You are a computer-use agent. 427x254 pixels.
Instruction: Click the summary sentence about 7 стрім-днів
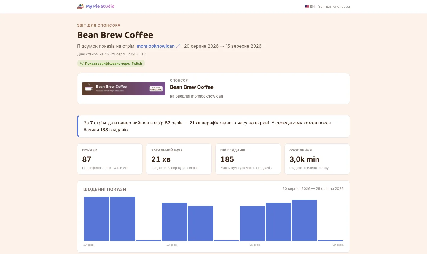tap(207, 126)
